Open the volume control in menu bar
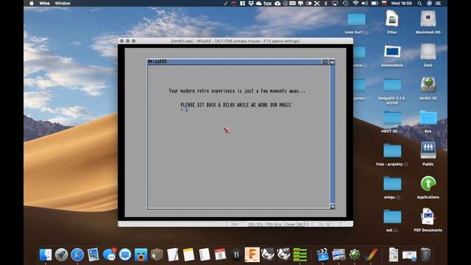 click(x=365, y=3)
